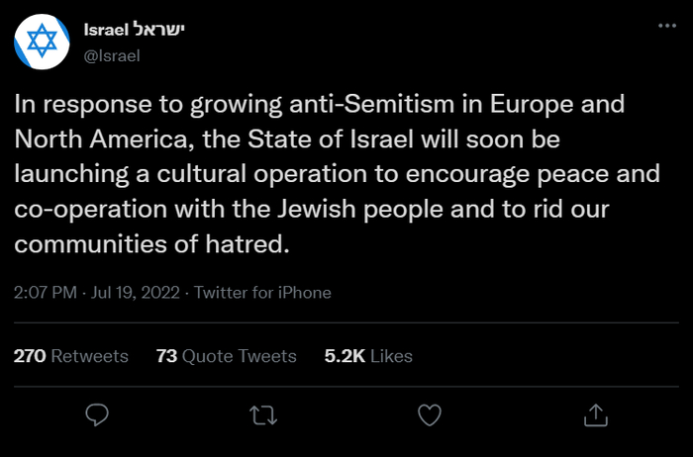Open the @Israel handle link
This screenshot has height=457, width=693.
(x=112, y=55)
